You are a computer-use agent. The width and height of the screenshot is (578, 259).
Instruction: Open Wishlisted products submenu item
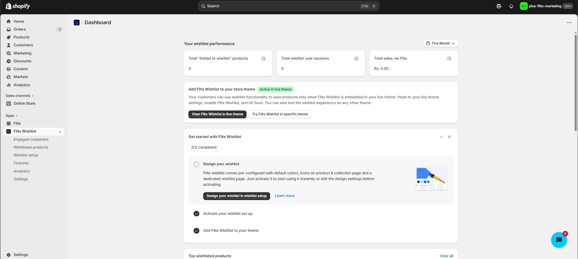pos(31,147)
